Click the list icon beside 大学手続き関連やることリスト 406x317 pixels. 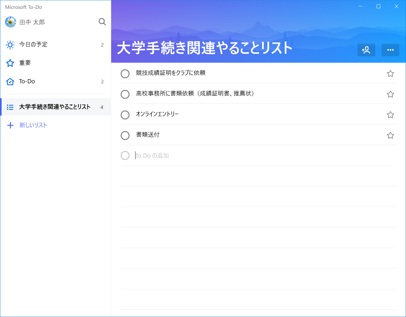tap(10, 107)
